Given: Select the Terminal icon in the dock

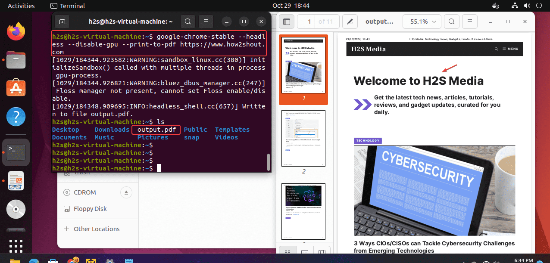Looking at the screenshot, I should pos(16,152).
